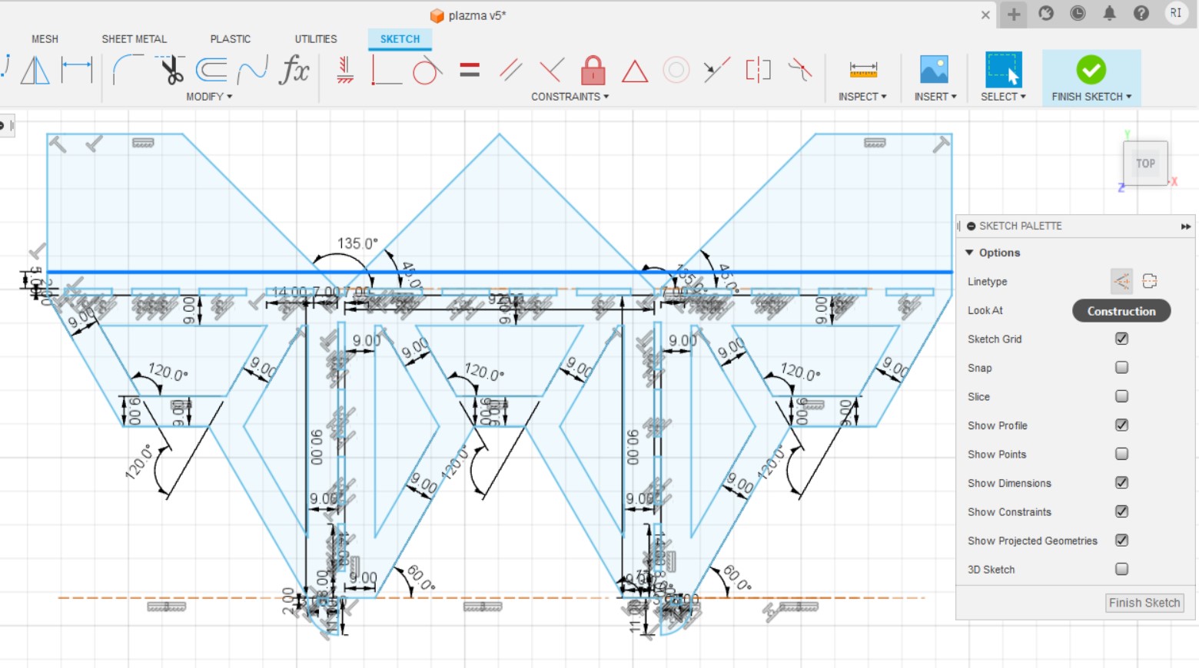
Task: Choose the Fillet tool in Modify
Action: (x=128, y=71)
